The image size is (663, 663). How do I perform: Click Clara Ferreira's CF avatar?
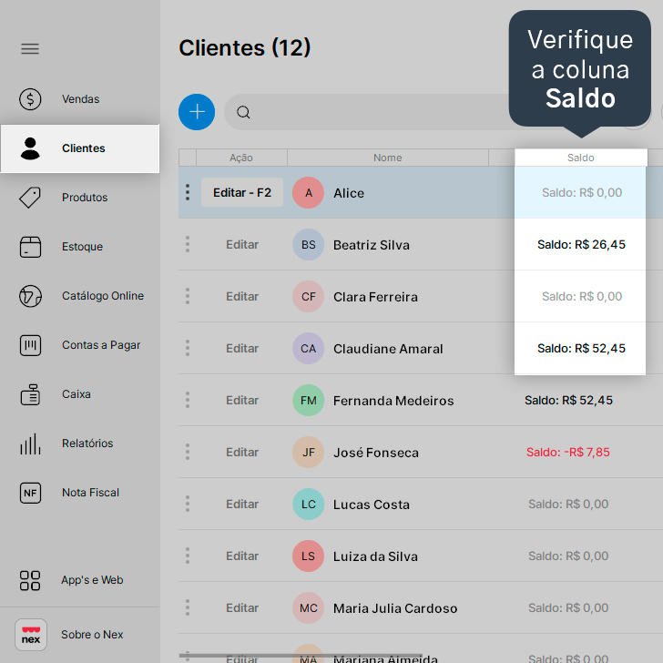308,297
